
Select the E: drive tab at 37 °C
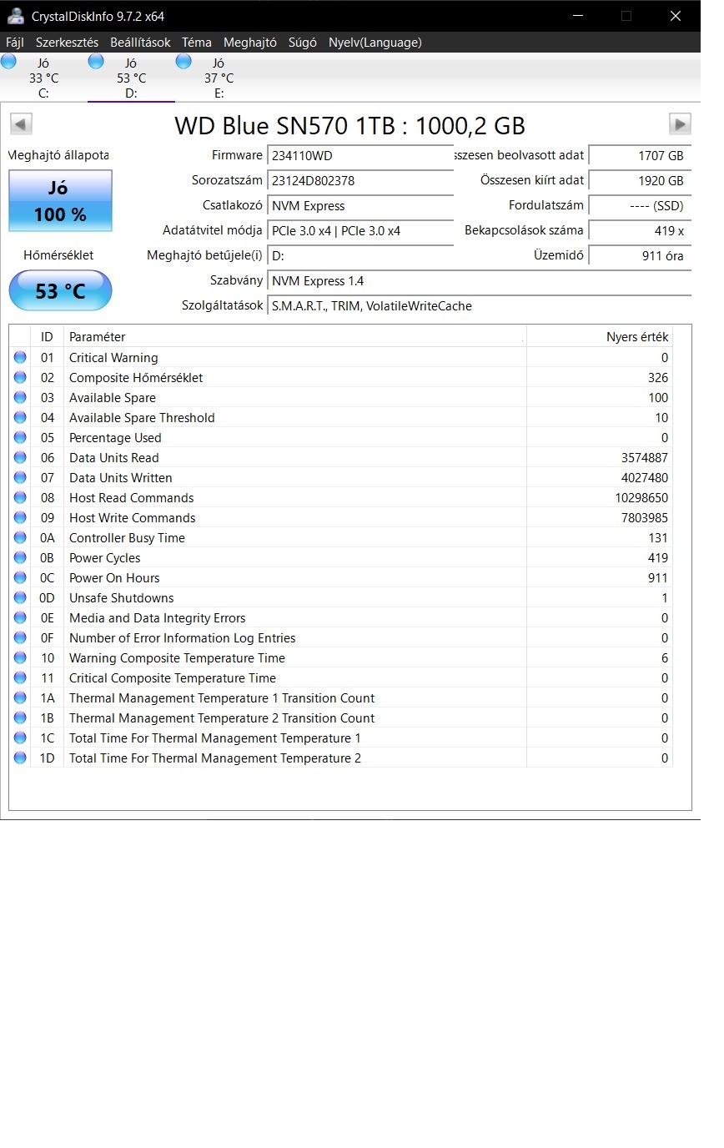[219, 78]
